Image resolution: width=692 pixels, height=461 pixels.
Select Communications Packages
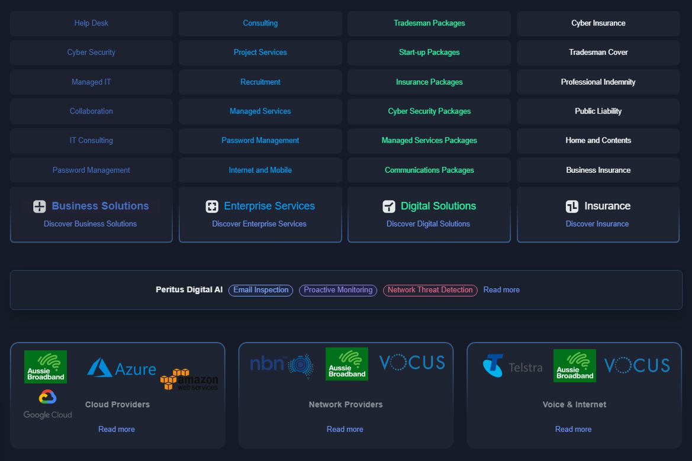(429, 170)
